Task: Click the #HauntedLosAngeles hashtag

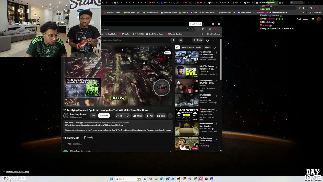Action: [x=120, y=123]
